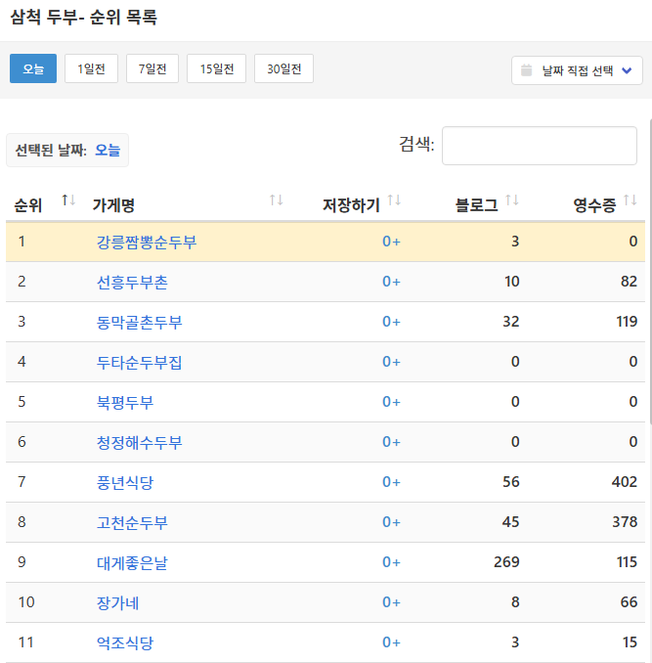Sort table by 순위 column arrows
The width and height of the screenshot is (652, 663).
68,200
